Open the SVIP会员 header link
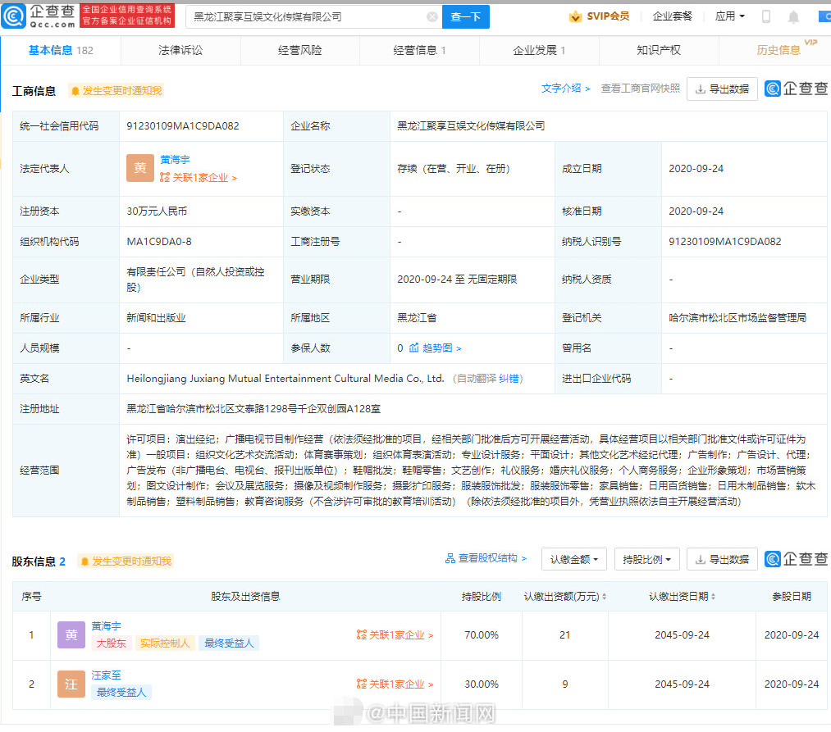The width and height of the screenshot is (831, 732). tap(608, 16)
